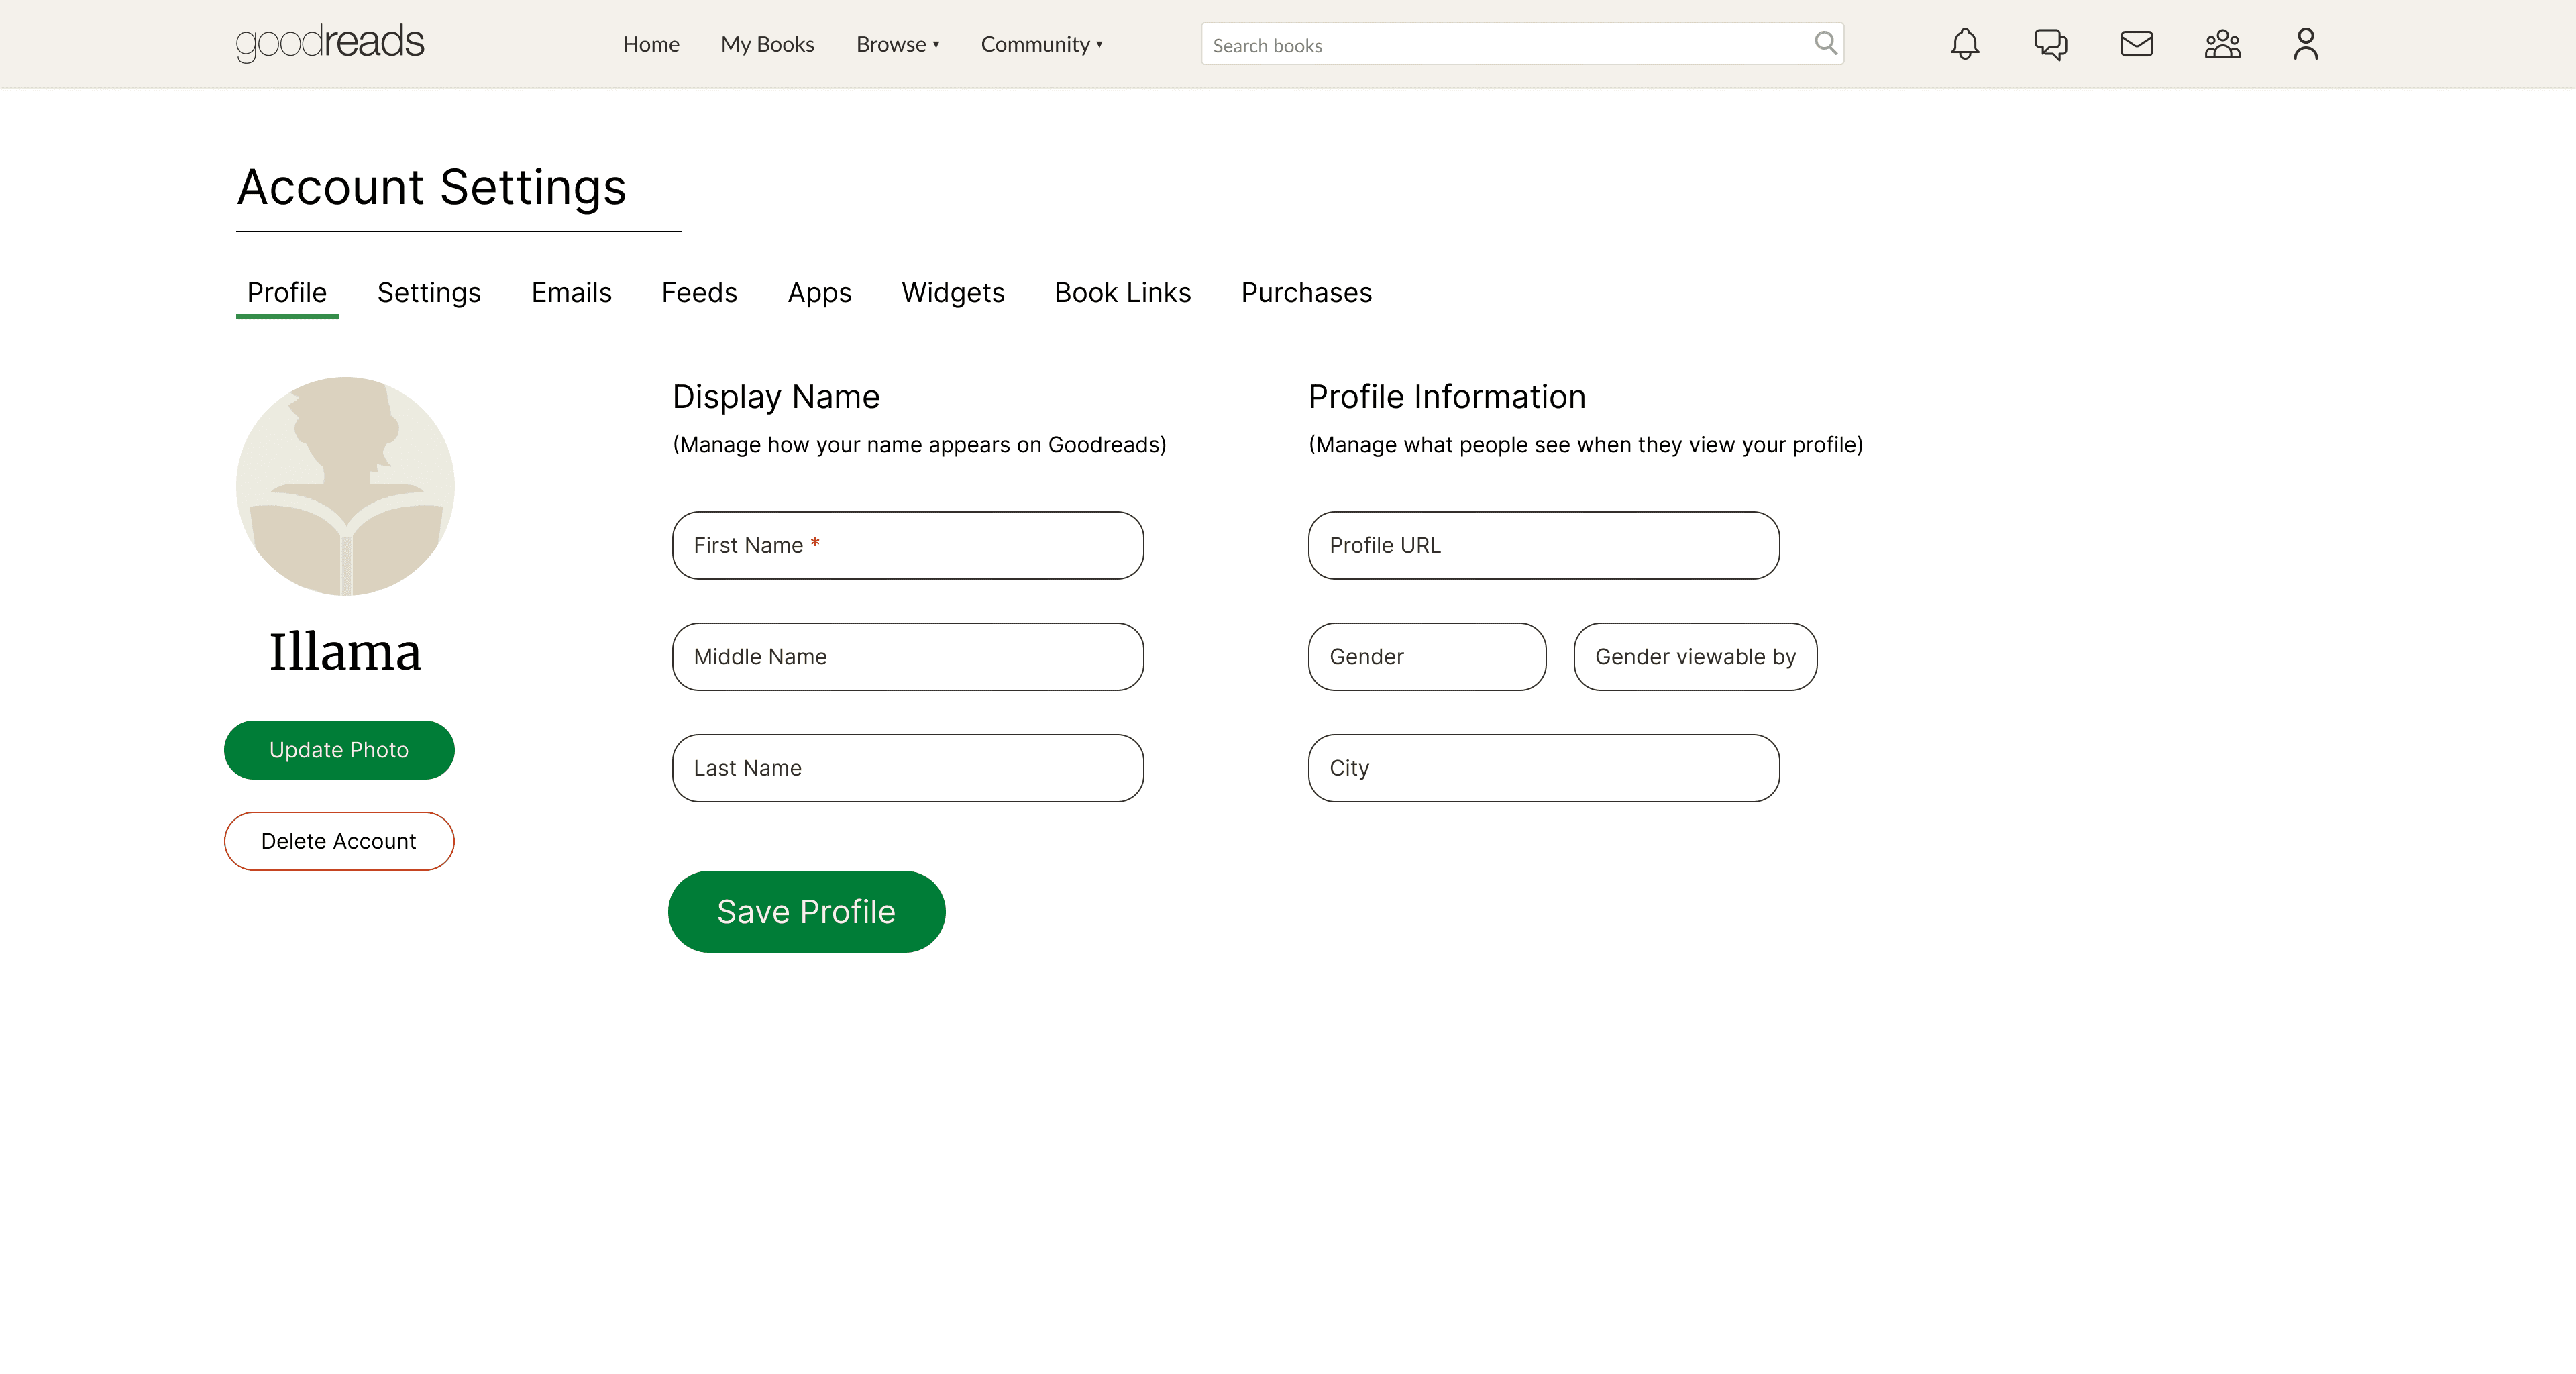Expand the Browse dropdown menu
The height and width of the screenshot is (1374, 2576).
(897, 44)
